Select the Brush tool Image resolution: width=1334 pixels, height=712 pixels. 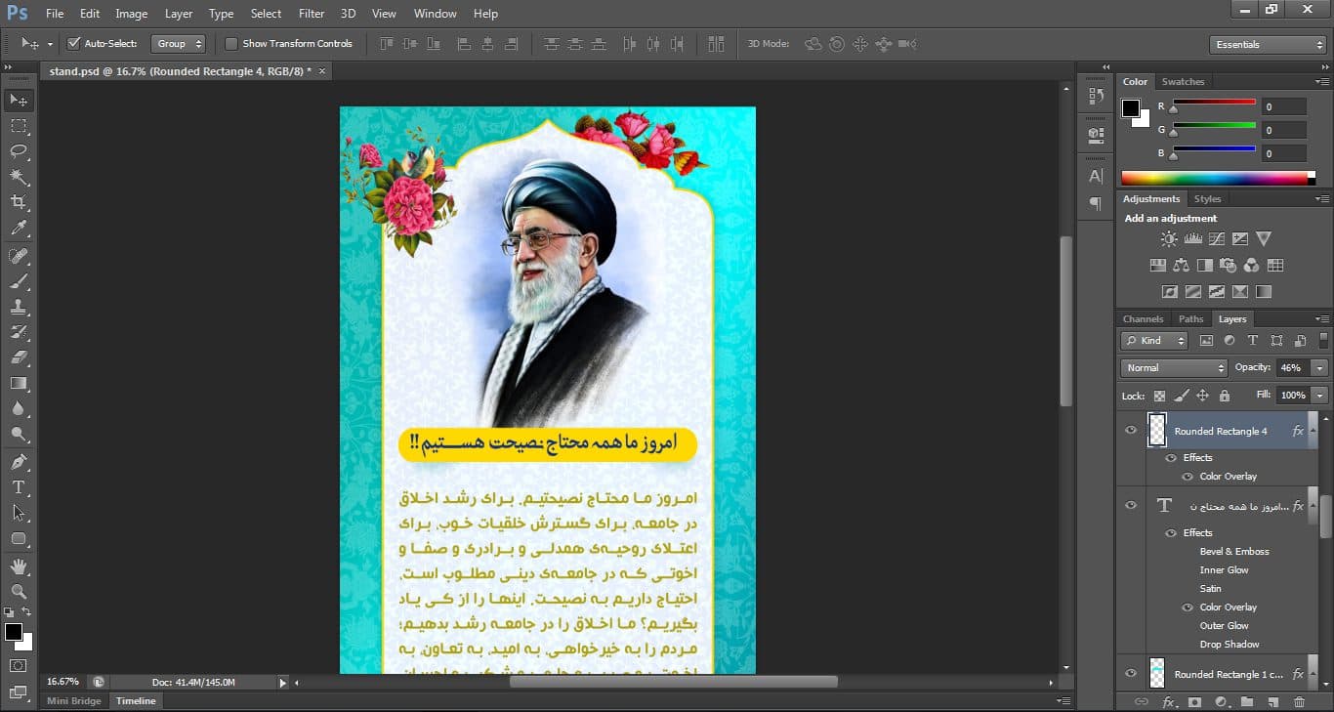(19, 281)
